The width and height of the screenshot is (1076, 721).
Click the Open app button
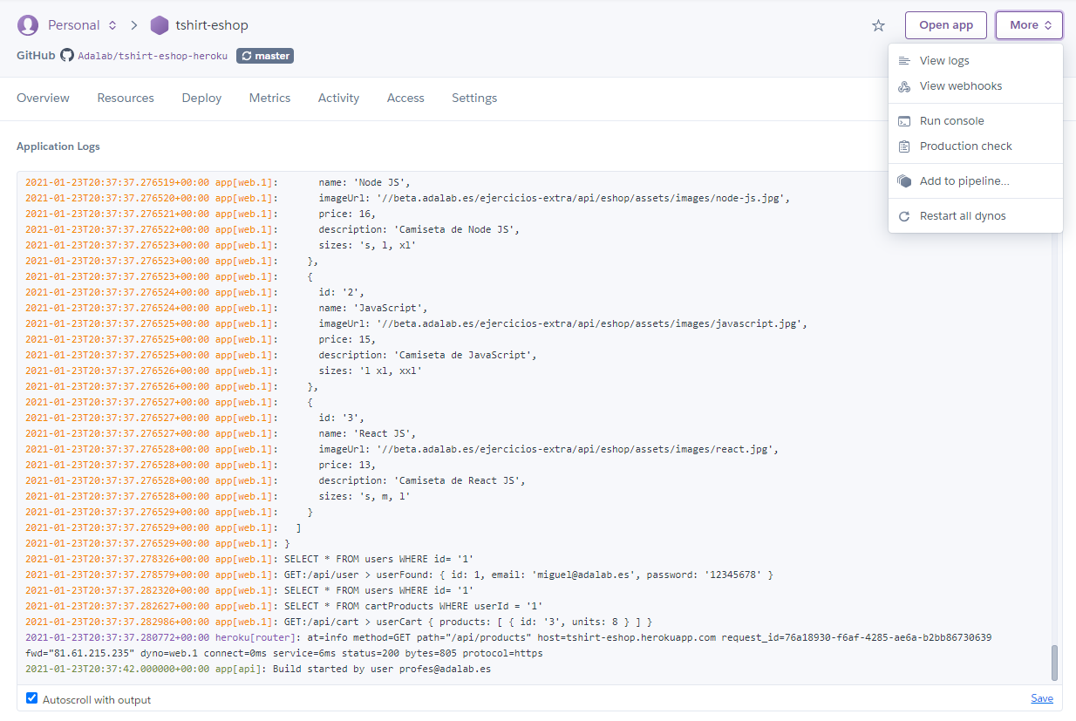click(x=946, y=25)
